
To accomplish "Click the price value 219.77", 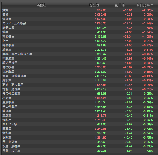I will (x=102, y=115).
